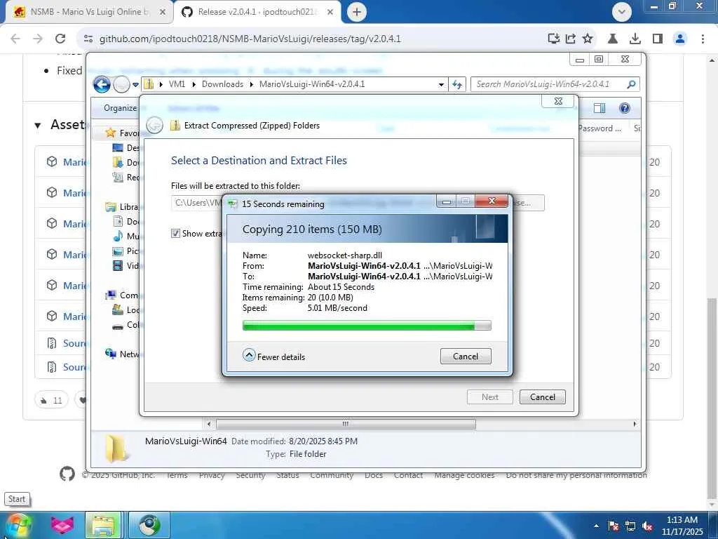718x539 pixels.
Task: Select VM1 in the address breadcrumb
Action: point(177,84)
